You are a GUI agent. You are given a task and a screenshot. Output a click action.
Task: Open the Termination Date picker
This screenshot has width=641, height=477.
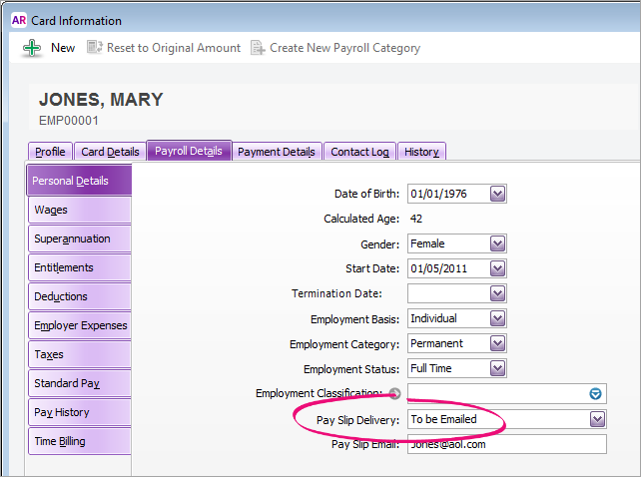tap(497, 293)
